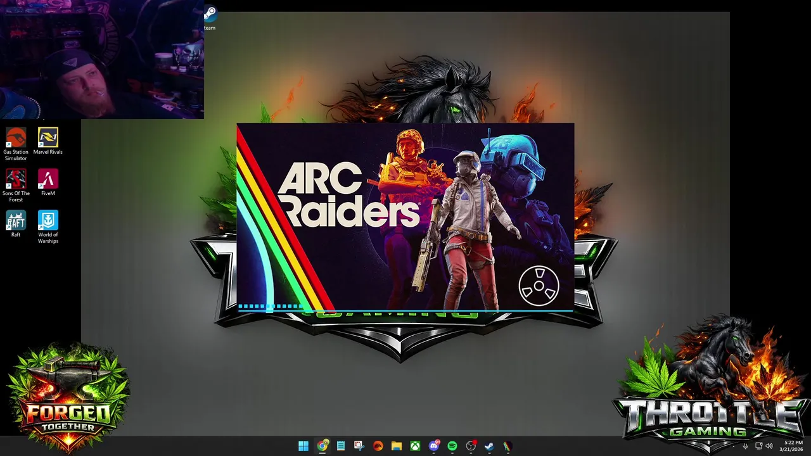Open the volume speaker tray icon
The image size is (811, 456).
tap(769, 446)
